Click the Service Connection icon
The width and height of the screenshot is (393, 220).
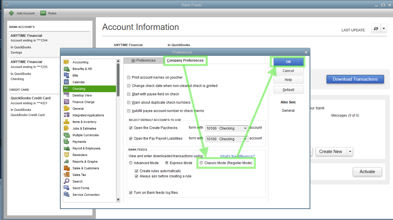pyautogui.click(x=67, y=195)
